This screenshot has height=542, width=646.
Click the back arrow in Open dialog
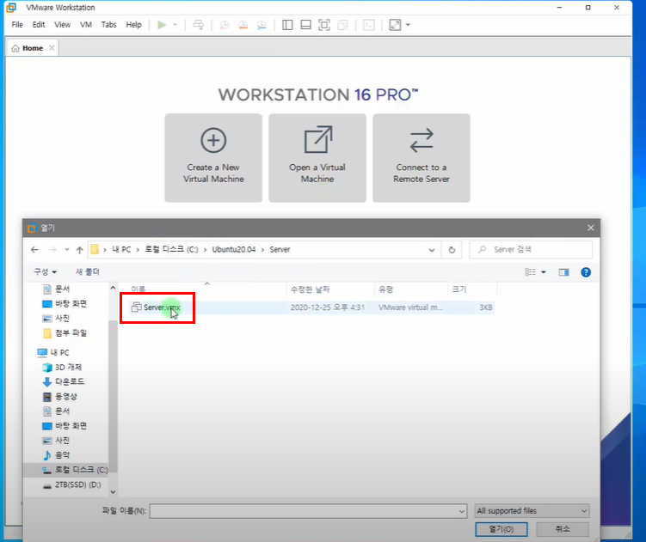pyautogui.click(x=34, y=249)
